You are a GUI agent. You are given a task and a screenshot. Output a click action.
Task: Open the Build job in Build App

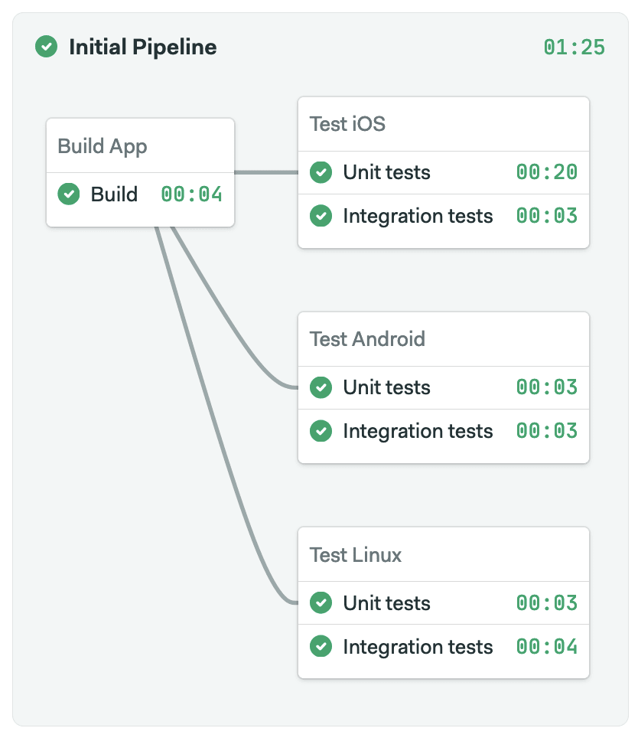(140, 194)
